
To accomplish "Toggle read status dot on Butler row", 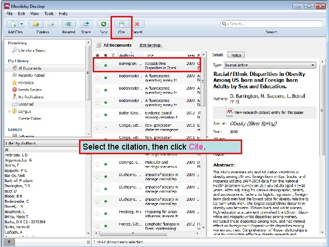I will click(106, 115).
